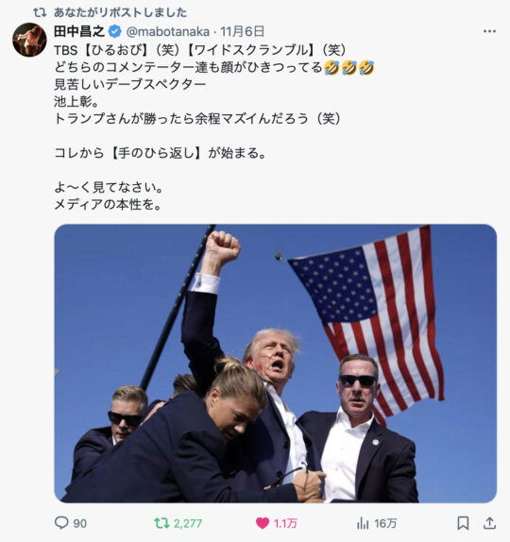Open the share arrow icon
The image size is (510, 542).
click(x=489, y=523)
